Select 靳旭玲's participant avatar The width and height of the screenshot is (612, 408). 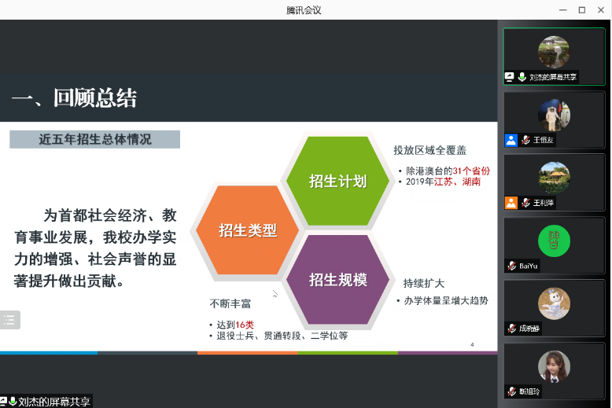point(554,366)
